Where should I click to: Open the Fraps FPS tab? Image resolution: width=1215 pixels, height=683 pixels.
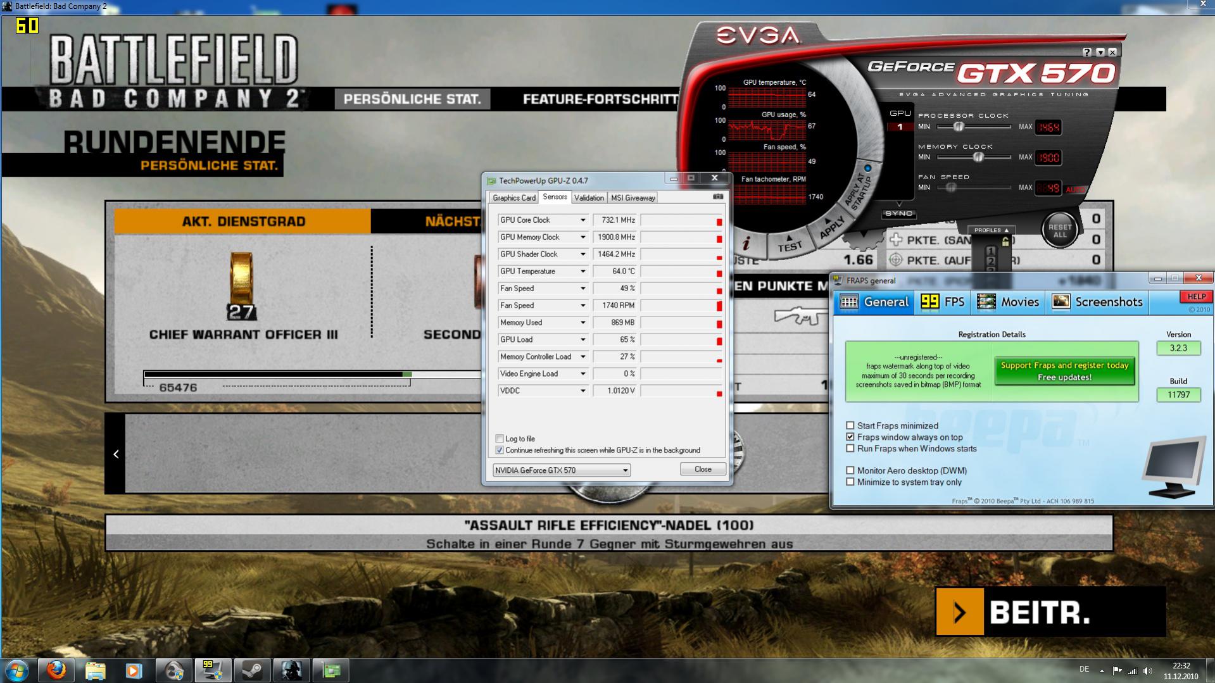coord(943,302)
